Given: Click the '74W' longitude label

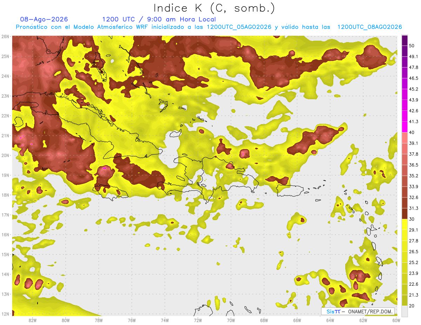Looking at the screenshot, I should 165,320.
